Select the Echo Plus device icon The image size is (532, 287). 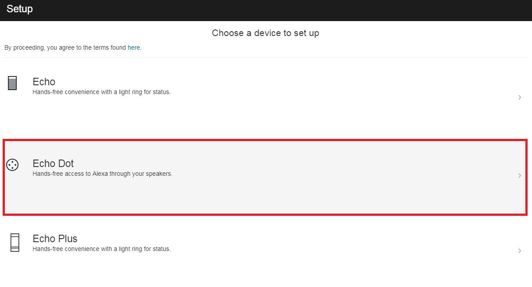coord(15,243)
